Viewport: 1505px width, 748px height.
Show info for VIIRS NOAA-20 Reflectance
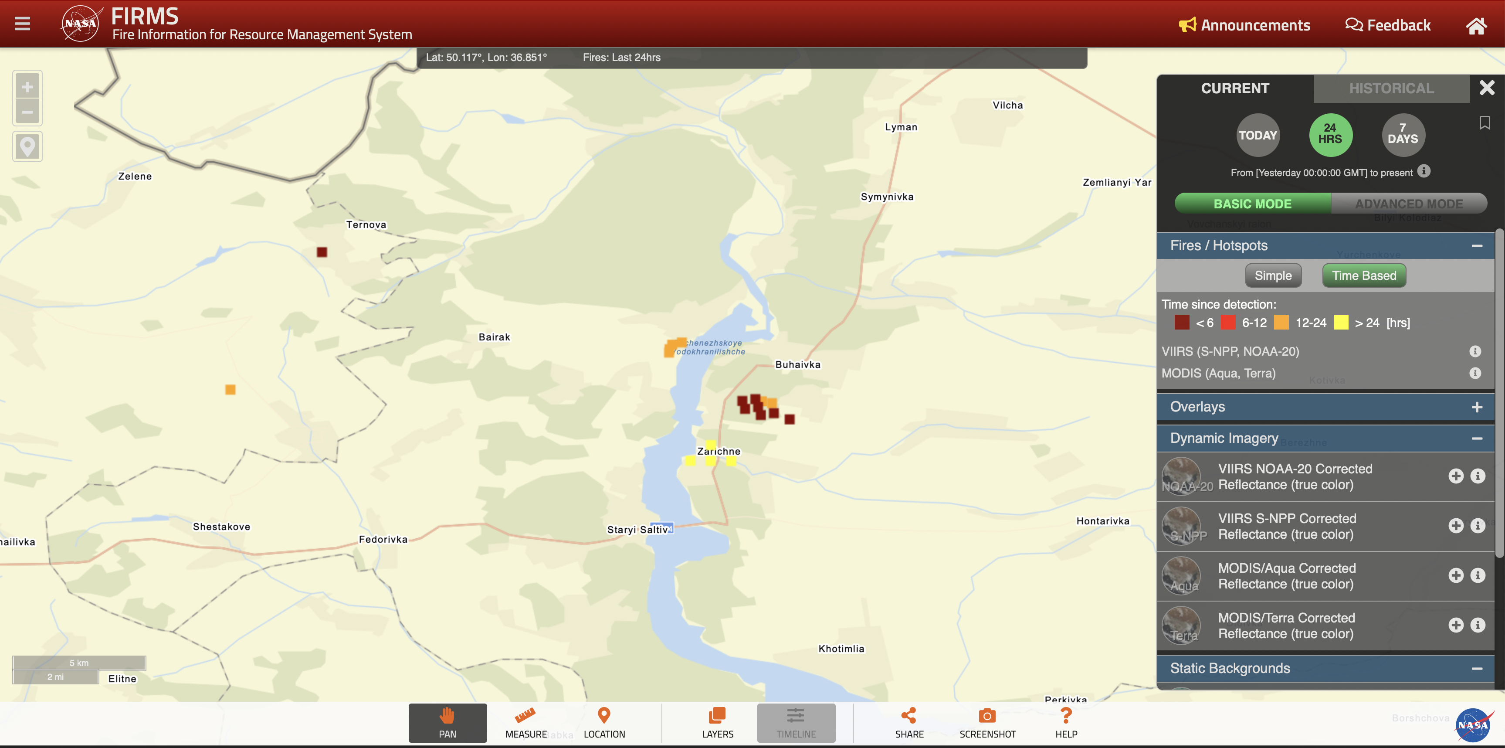(x=1478, y=476)
